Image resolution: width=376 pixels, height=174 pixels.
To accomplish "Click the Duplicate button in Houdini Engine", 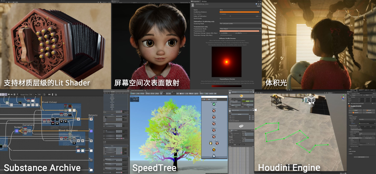I will [x=355, y=112].
